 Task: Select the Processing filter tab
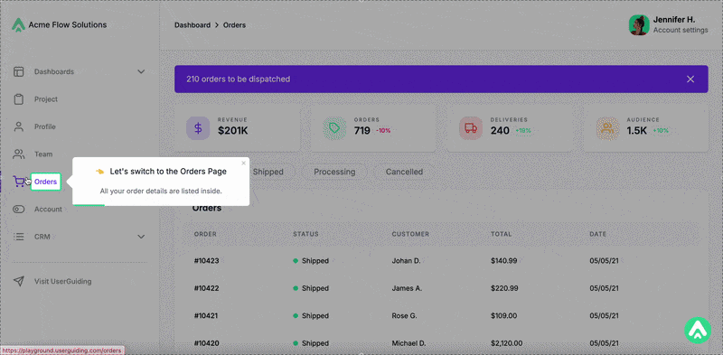click(x=334, y=172)
